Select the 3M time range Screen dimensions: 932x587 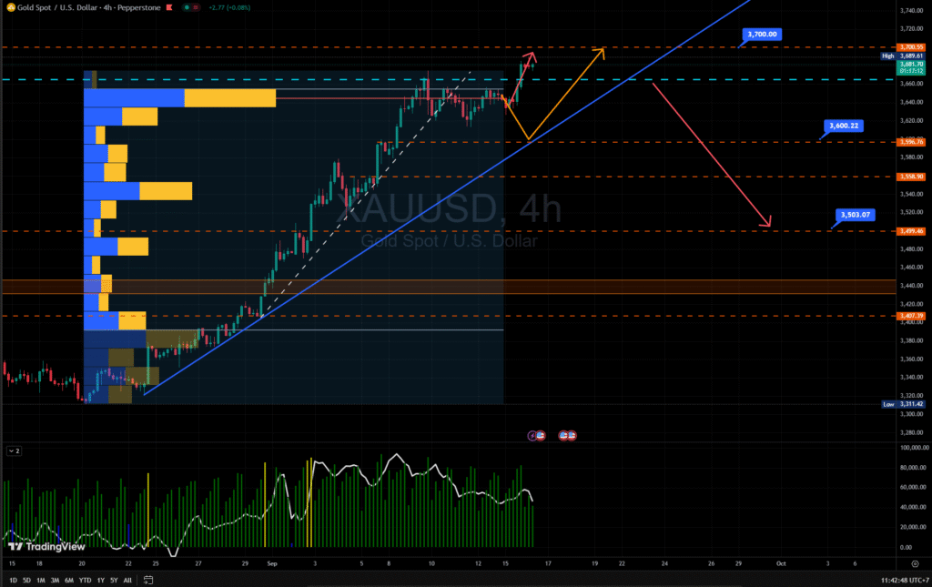(55, 580)
